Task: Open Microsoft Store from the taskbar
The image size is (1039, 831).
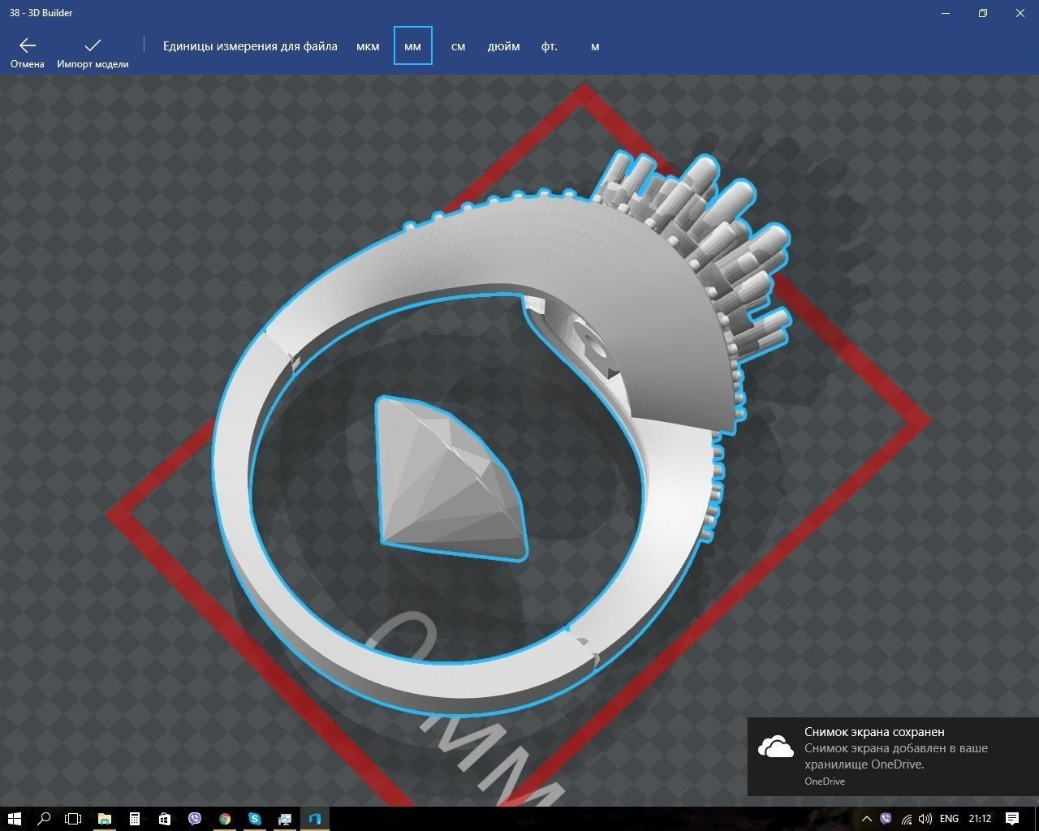Action: [165, 819]
